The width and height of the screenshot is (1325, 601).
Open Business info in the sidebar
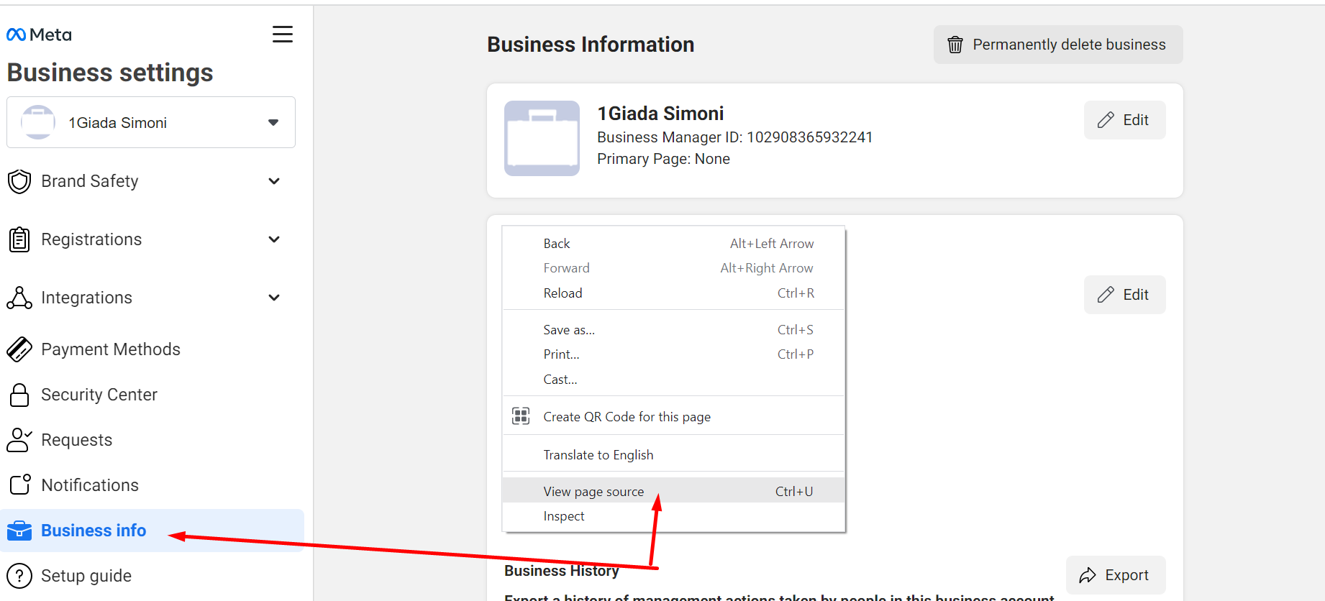pyautogui.click(x=152, y=531)
